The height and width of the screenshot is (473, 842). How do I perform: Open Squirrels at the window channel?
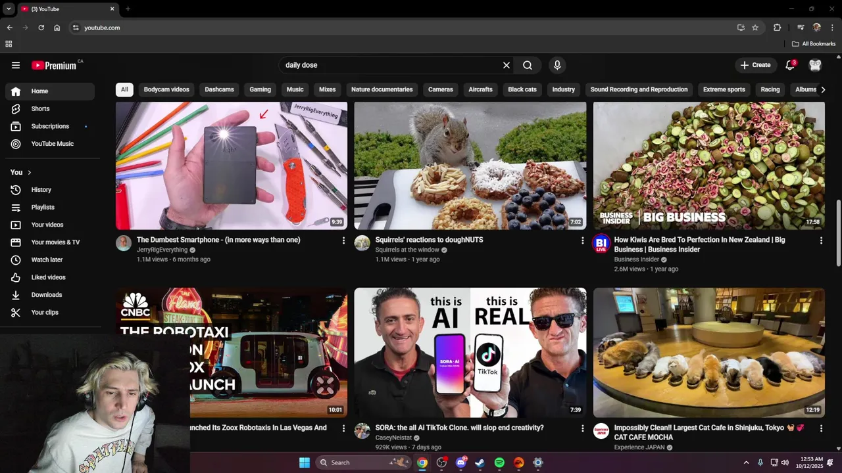click(407, 250)
